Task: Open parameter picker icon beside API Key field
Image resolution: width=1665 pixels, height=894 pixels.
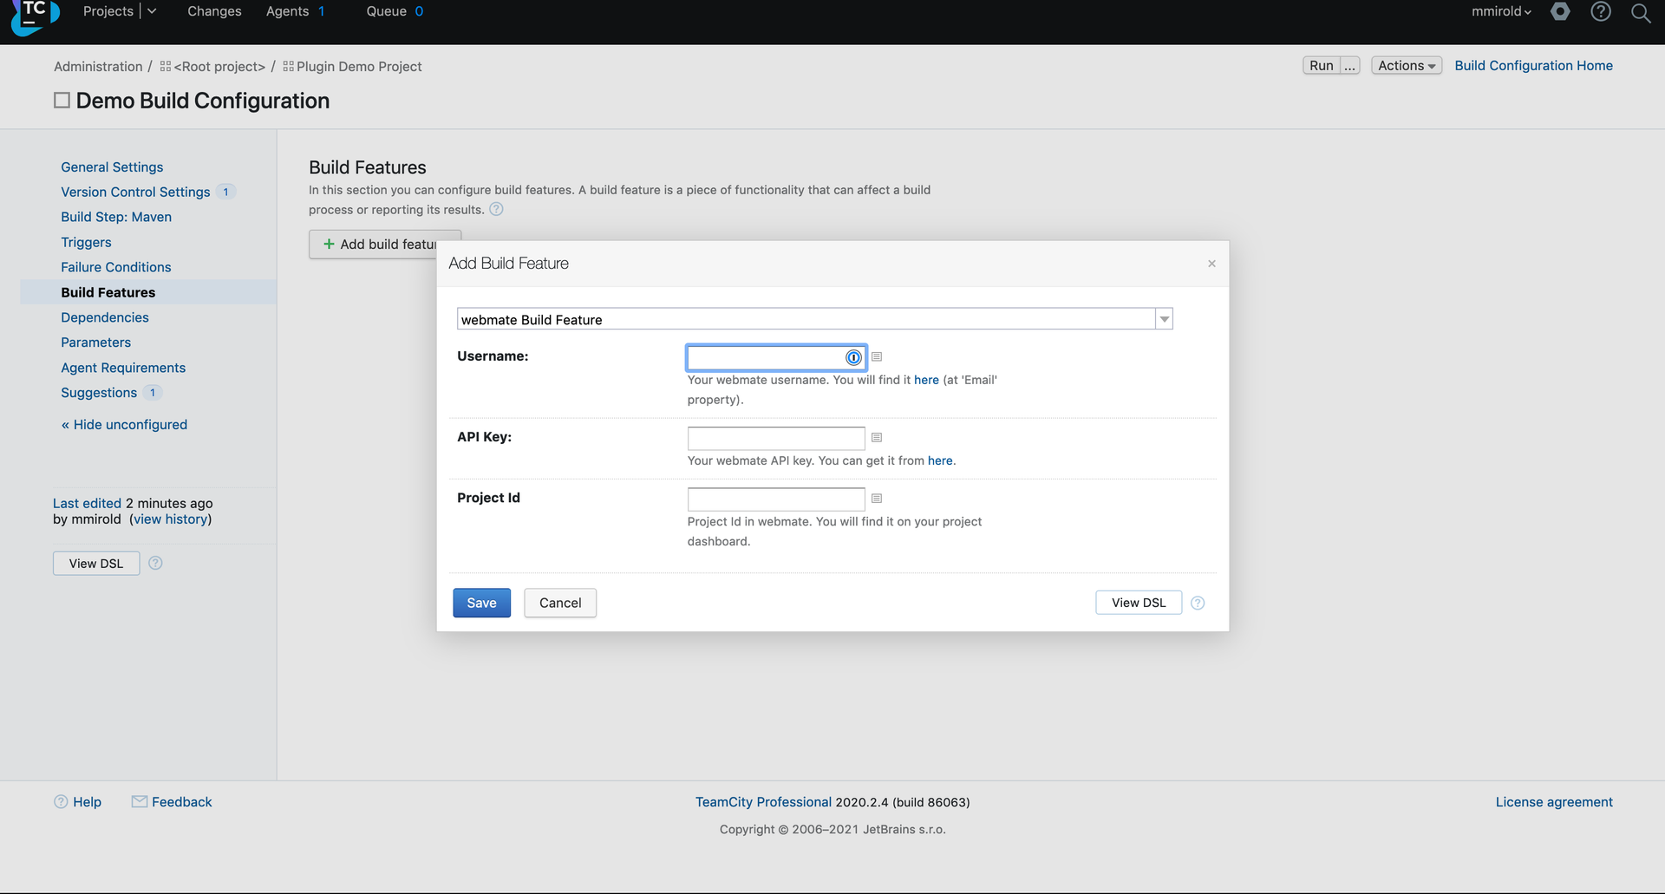Action: [877, 437]
